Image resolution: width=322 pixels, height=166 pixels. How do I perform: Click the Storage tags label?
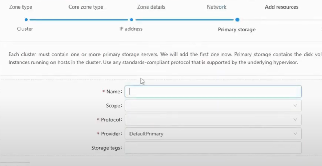click(107, 148)
